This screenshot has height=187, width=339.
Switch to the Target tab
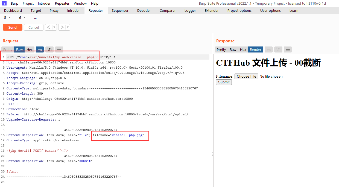(36, 10)
